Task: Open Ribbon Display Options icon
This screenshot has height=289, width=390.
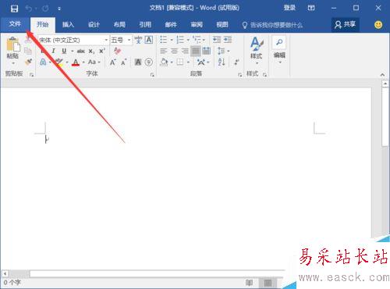Action: click(311, 8)
